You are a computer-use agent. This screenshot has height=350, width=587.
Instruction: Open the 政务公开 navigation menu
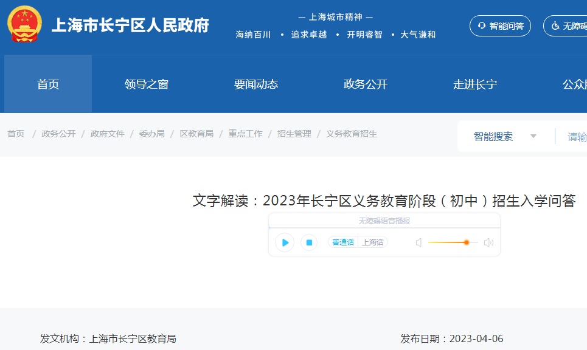coord(366,84)
